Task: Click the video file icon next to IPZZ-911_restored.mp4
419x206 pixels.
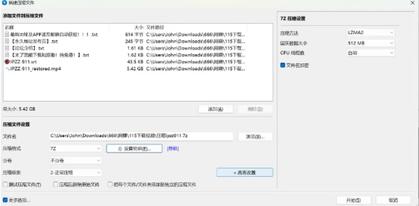Action: click(x=7, y=69)
